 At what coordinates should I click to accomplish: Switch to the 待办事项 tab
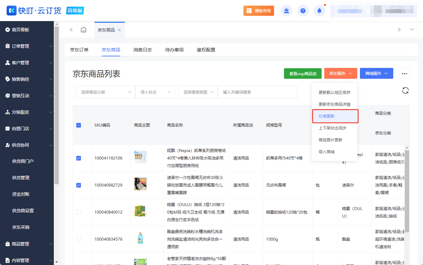tap(174, 50)
